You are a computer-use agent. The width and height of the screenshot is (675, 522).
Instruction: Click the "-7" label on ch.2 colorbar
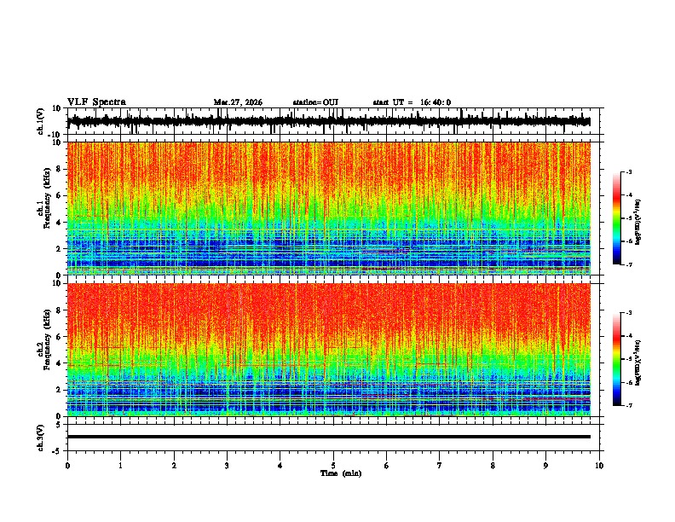628,405
